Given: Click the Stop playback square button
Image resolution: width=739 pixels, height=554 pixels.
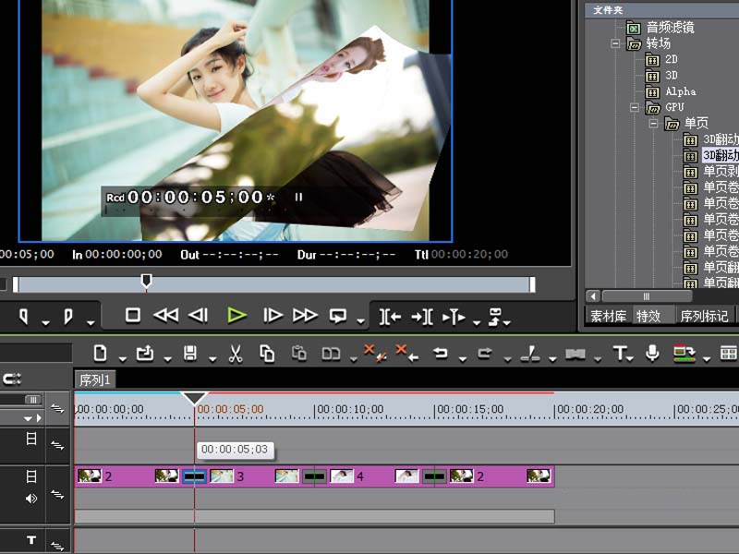Looking at the screenshot, I should click(x=133, y=315).
